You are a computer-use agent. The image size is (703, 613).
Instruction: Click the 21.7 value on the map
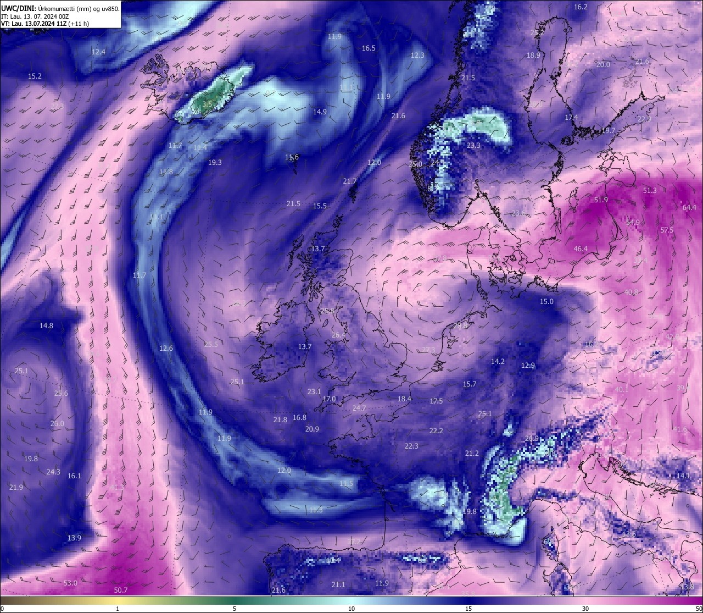pos(349,181)
